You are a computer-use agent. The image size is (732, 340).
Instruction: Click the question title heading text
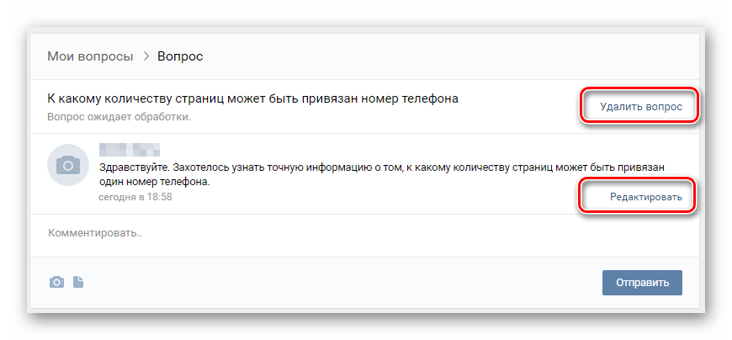(252, 98)
